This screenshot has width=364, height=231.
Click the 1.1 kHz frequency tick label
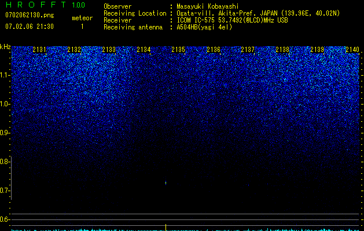click(5, 75)
